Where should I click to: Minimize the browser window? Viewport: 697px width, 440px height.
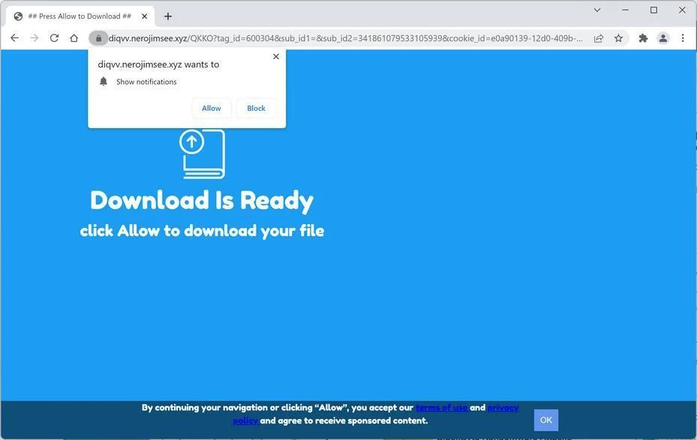click(626, 10)
